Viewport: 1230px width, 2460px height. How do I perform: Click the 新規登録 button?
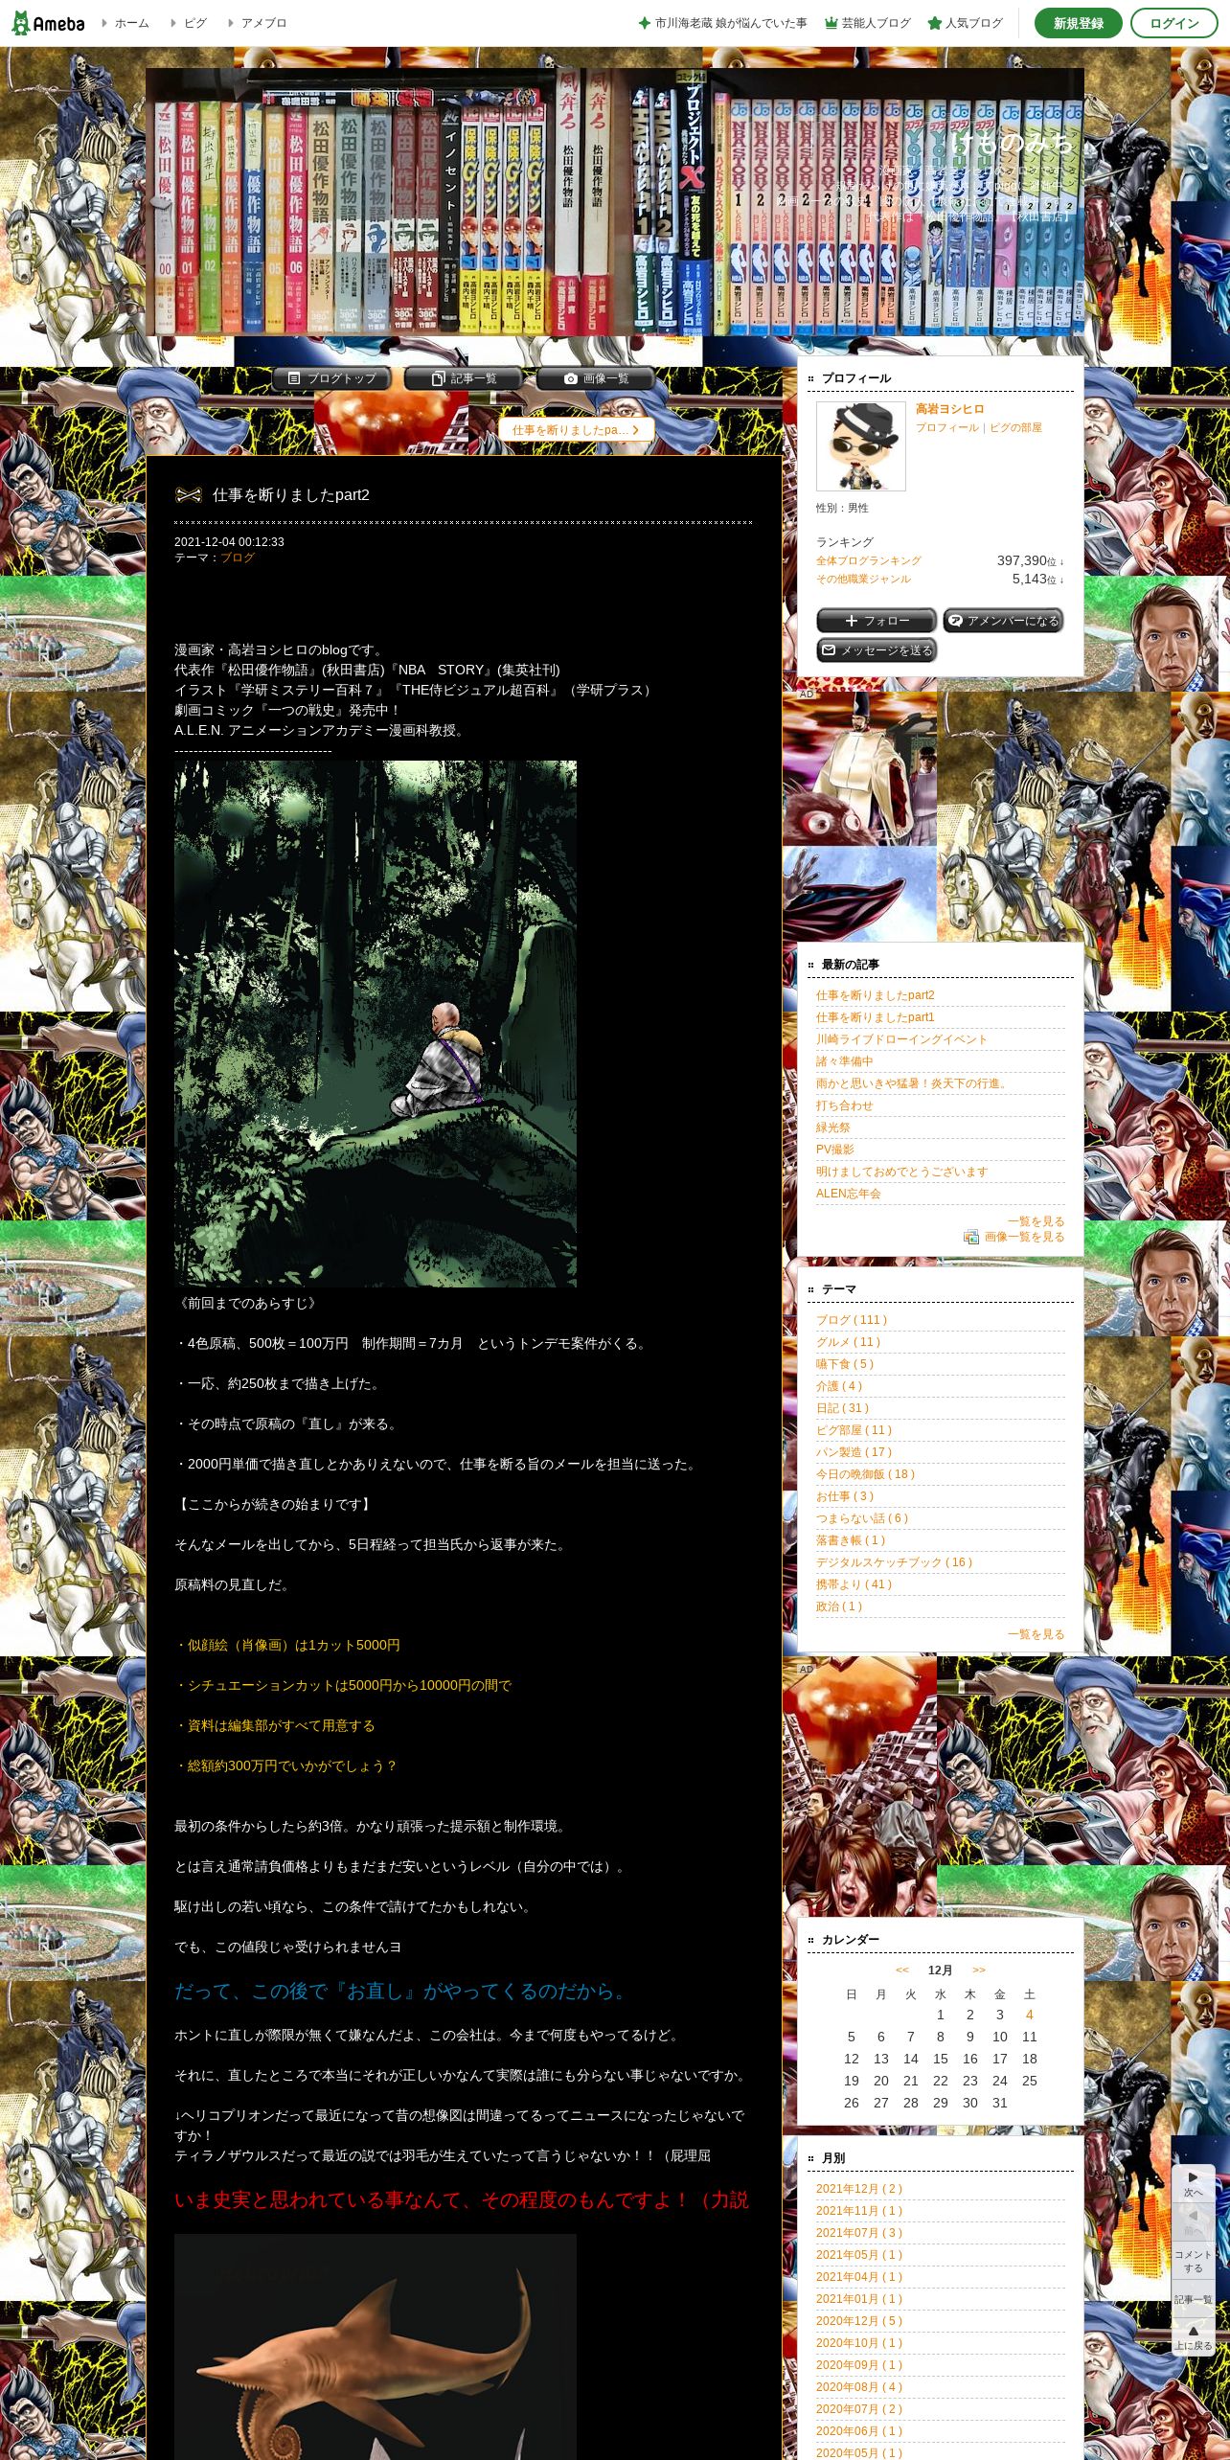pos(1078,23)
